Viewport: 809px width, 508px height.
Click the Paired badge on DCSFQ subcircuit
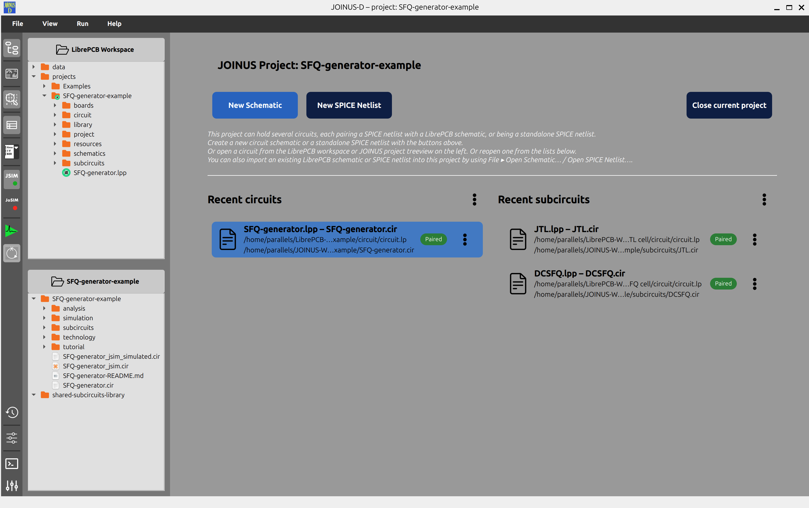click(x=723, y=283)
